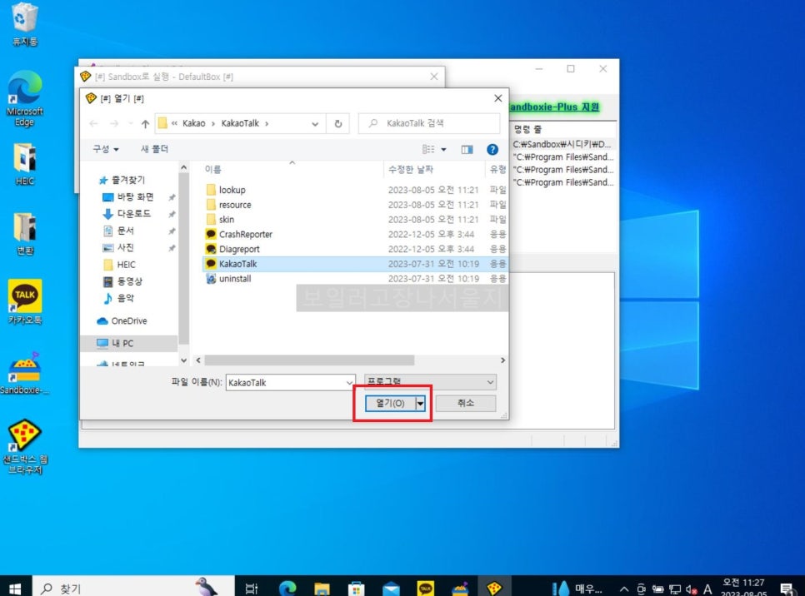
Task: Open Task View from taskbar
Action: coord(252,588)
